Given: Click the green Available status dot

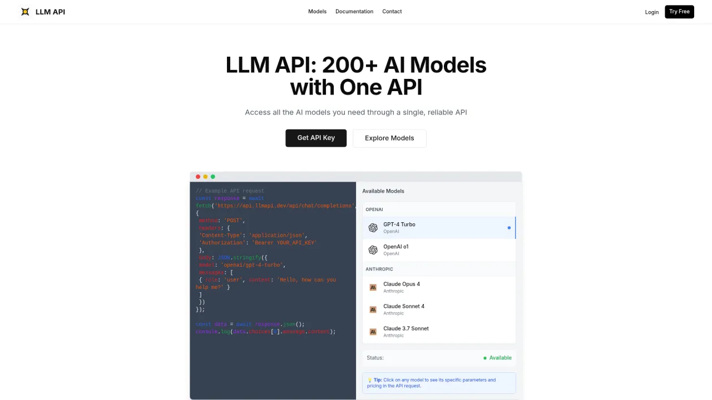Looking at the screenshot, I should pos(485,358).
